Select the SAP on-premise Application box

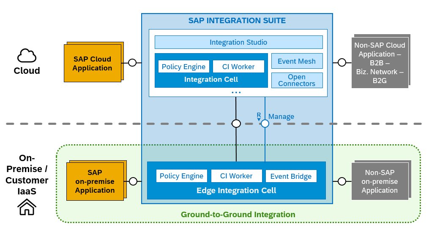click(x=95, y=181)
